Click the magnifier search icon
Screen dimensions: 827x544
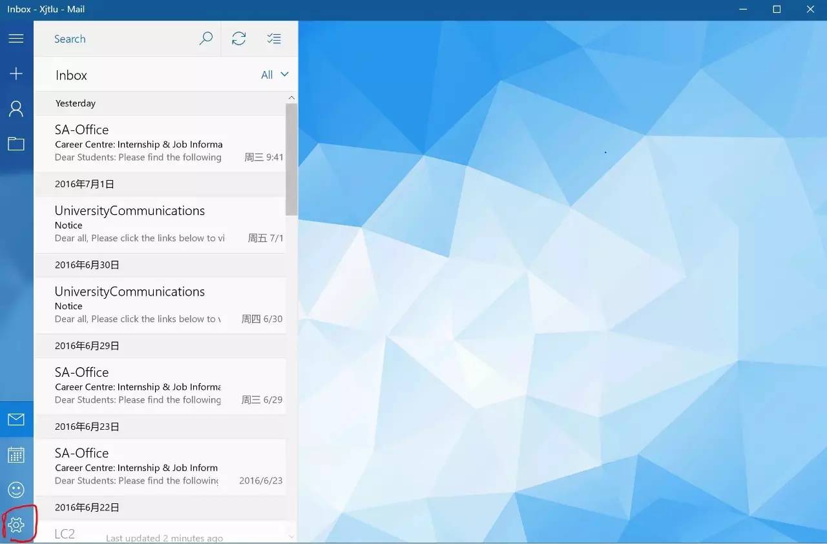tap(205, 39)
